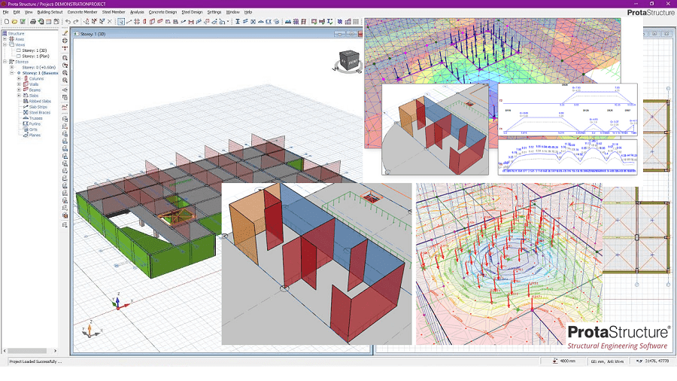Image resolution: width=677 pixels, height=381 pixels.
Task: Click the 4000 mm status bar field
Action: [563, 361]
